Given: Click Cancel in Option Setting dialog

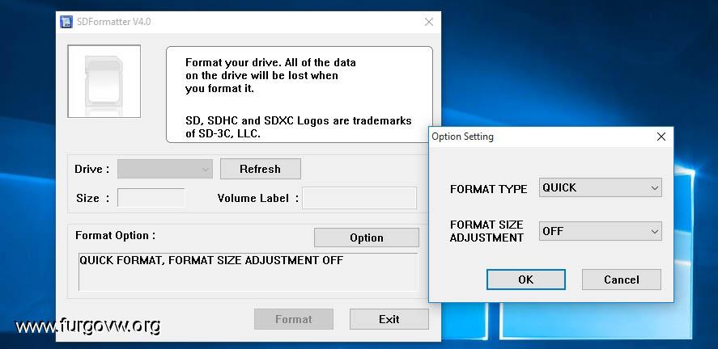Looking at the screenshot, I should [622, 280].
